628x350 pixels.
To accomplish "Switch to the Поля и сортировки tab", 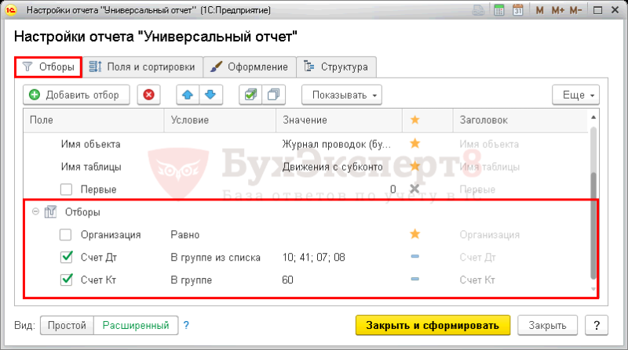I will point(142,67).
